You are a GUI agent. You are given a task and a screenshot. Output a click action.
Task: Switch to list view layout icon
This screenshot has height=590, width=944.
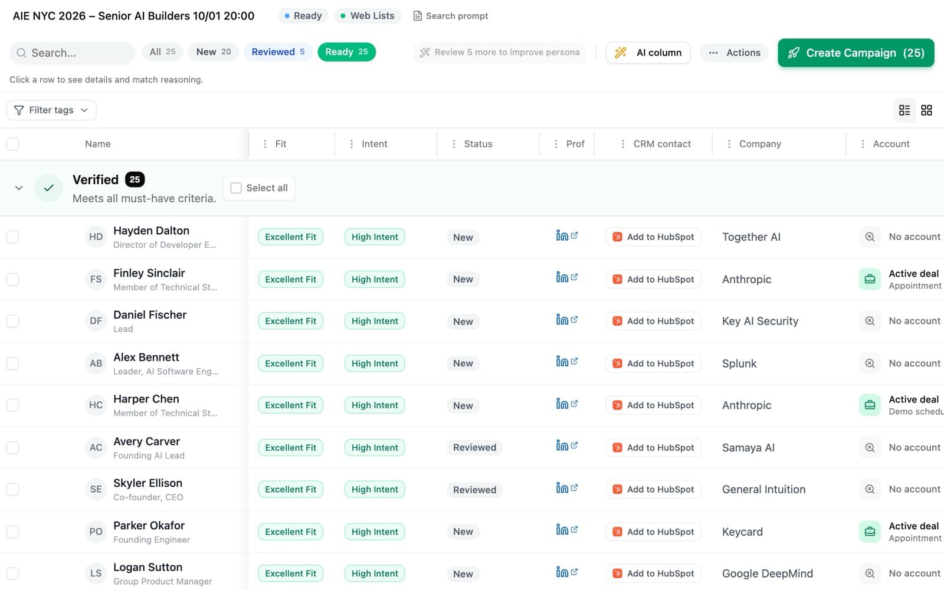[904, 110]
